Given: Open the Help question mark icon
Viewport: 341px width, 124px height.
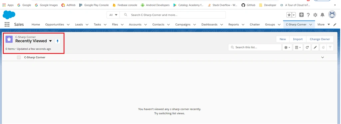Looking at the screenshot, I should (x=308, y=15).
